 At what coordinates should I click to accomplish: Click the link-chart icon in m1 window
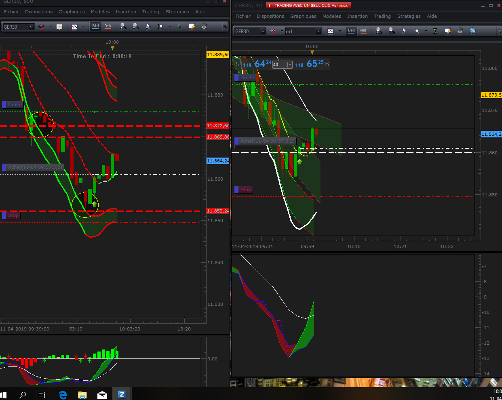(273, 31)
